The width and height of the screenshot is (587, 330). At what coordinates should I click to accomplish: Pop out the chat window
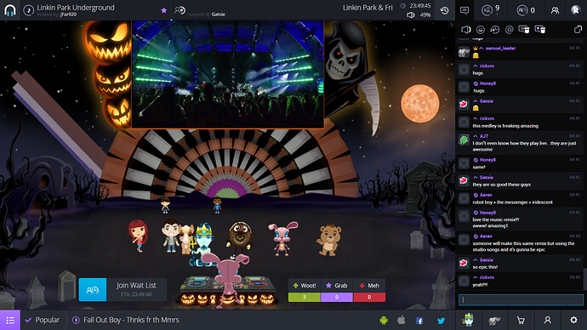[578, 29]
